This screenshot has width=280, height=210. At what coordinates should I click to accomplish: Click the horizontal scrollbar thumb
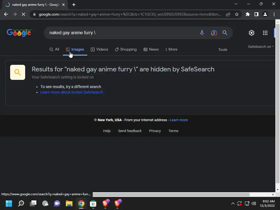pos(171,194)
